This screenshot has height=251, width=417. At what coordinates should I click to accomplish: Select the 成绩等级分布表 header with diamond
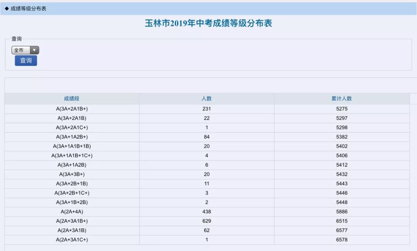click(25, 8)
